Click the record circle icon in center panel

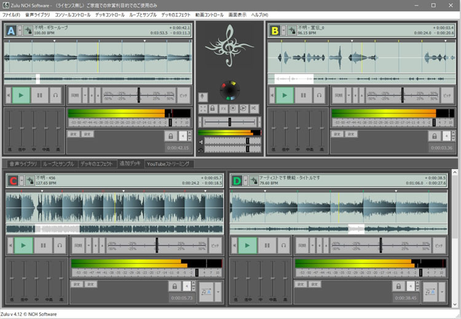(234, 109)
